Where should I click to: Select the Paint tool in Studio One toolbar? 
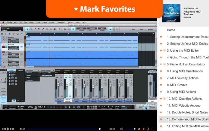tap(43, 29)
